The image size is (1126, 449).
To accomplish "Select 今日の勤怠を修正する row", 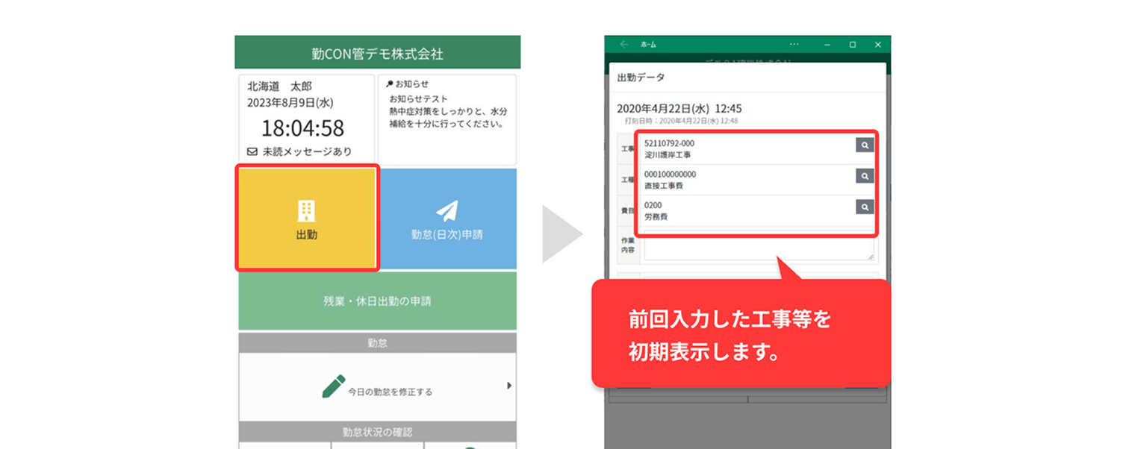I will click(377, 387).
